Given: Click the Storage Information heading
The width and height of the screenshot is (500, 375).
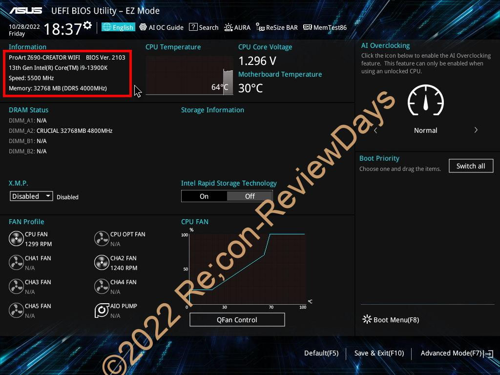Looking at the screenshot, I should coord(213,110).
